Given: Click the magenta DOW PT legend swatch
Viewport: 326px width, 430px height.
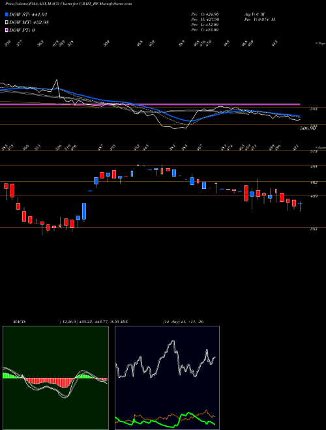Looking at the screenshot, I should 7,30.
